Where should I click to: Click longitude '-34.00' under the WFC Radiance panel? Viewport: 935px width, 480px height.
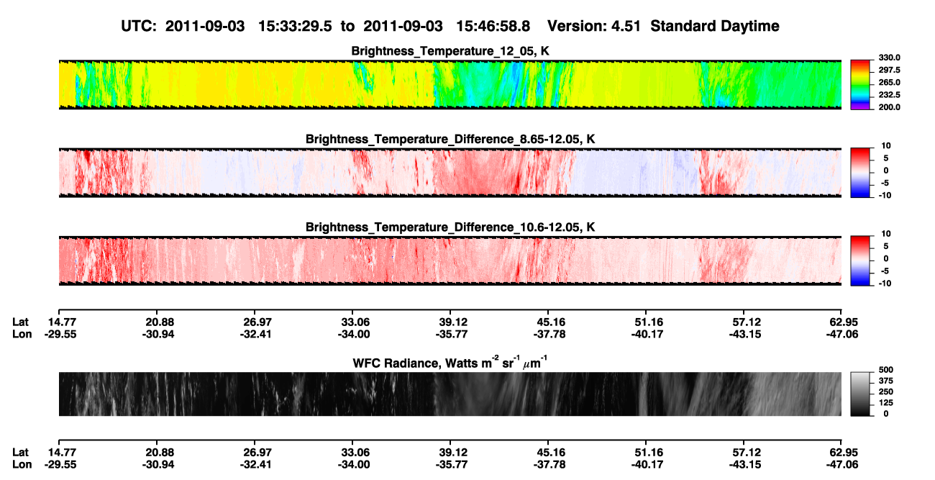pyautogui.click(x=355, y=464)
